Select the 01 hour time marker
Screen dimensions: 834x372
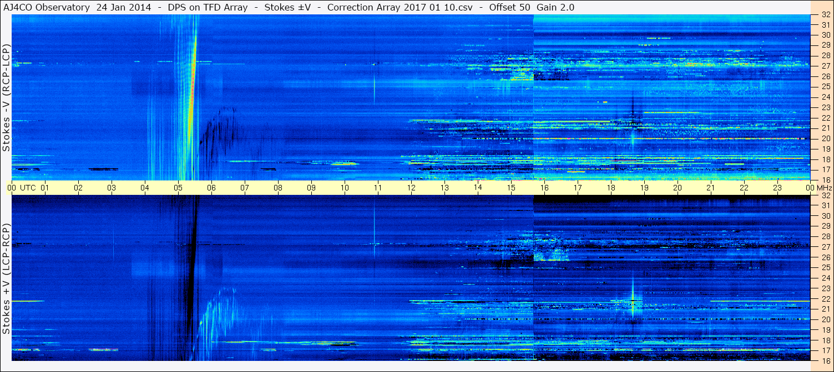point(45,188)
